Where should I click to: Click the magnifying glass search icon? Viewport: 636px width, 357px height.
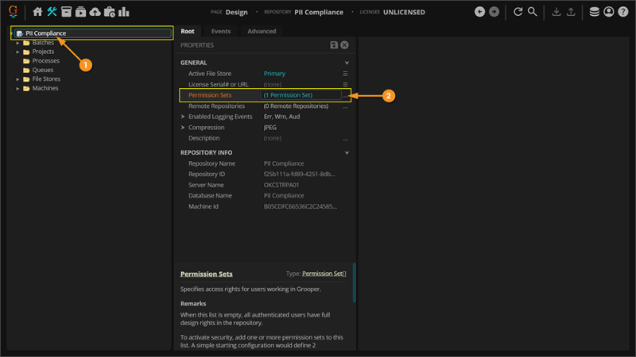pyautogui.click(x=533, y=12)
